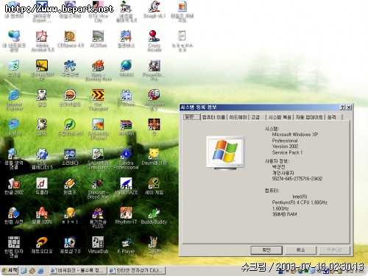Switch to the 비씨파크 taskbar window
This screenshot has height=276, width=368.
tap(79, 271)
